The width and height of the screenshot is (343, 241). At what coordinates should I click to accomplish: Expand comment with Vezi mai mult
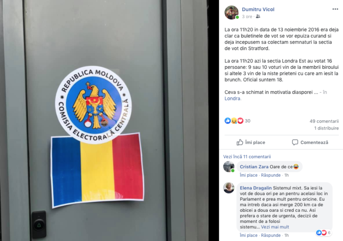tap(275, 227)
